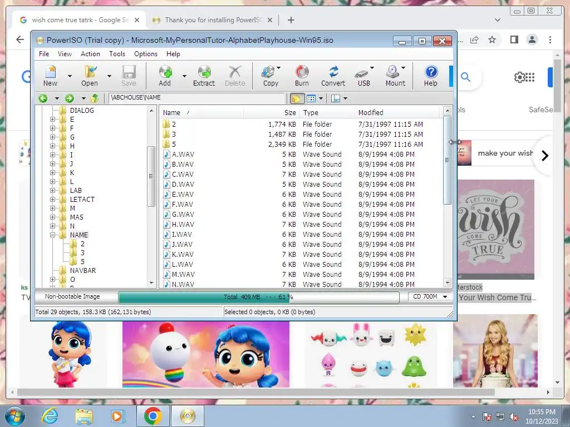Click the Extract toolbar icon
Viewport: 570px width, 427px height.
[204, 76]
